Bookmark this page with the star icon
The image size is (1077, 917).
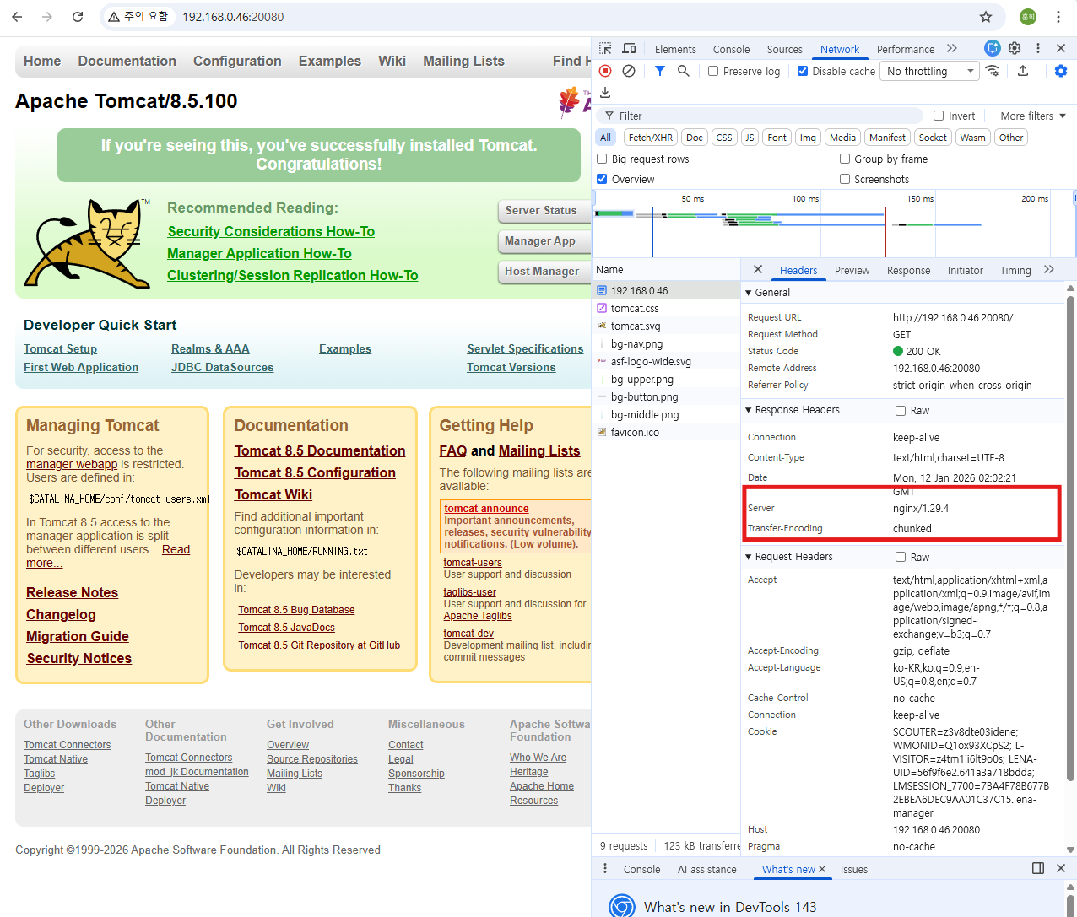(986, 17)
